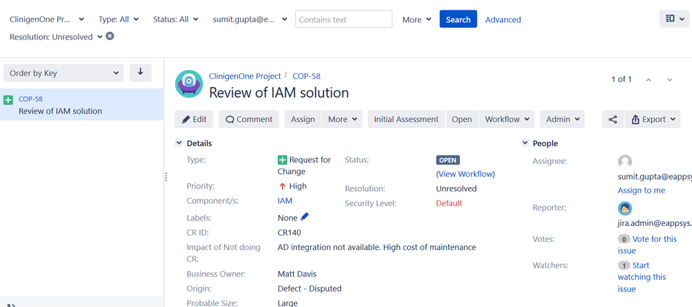Open the ClinigenOne project filter dropdown
The width and height of the screenshot is (692, 307).
point(47,19)
